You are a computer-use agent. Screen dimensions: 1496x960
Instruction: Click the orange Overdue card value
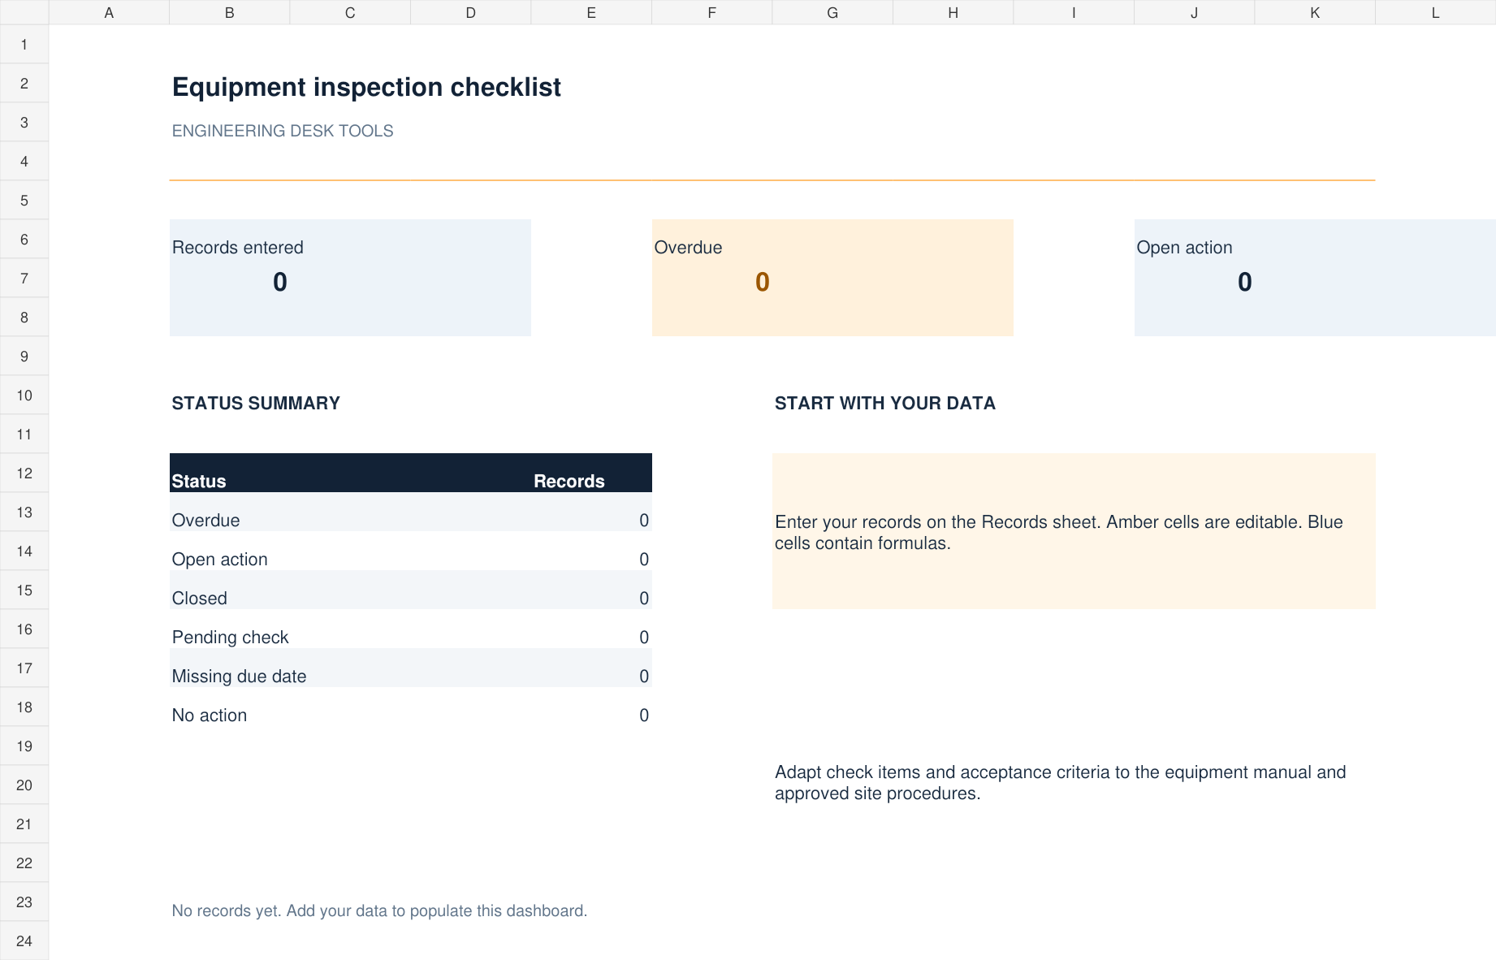click(x=763, y=282)
